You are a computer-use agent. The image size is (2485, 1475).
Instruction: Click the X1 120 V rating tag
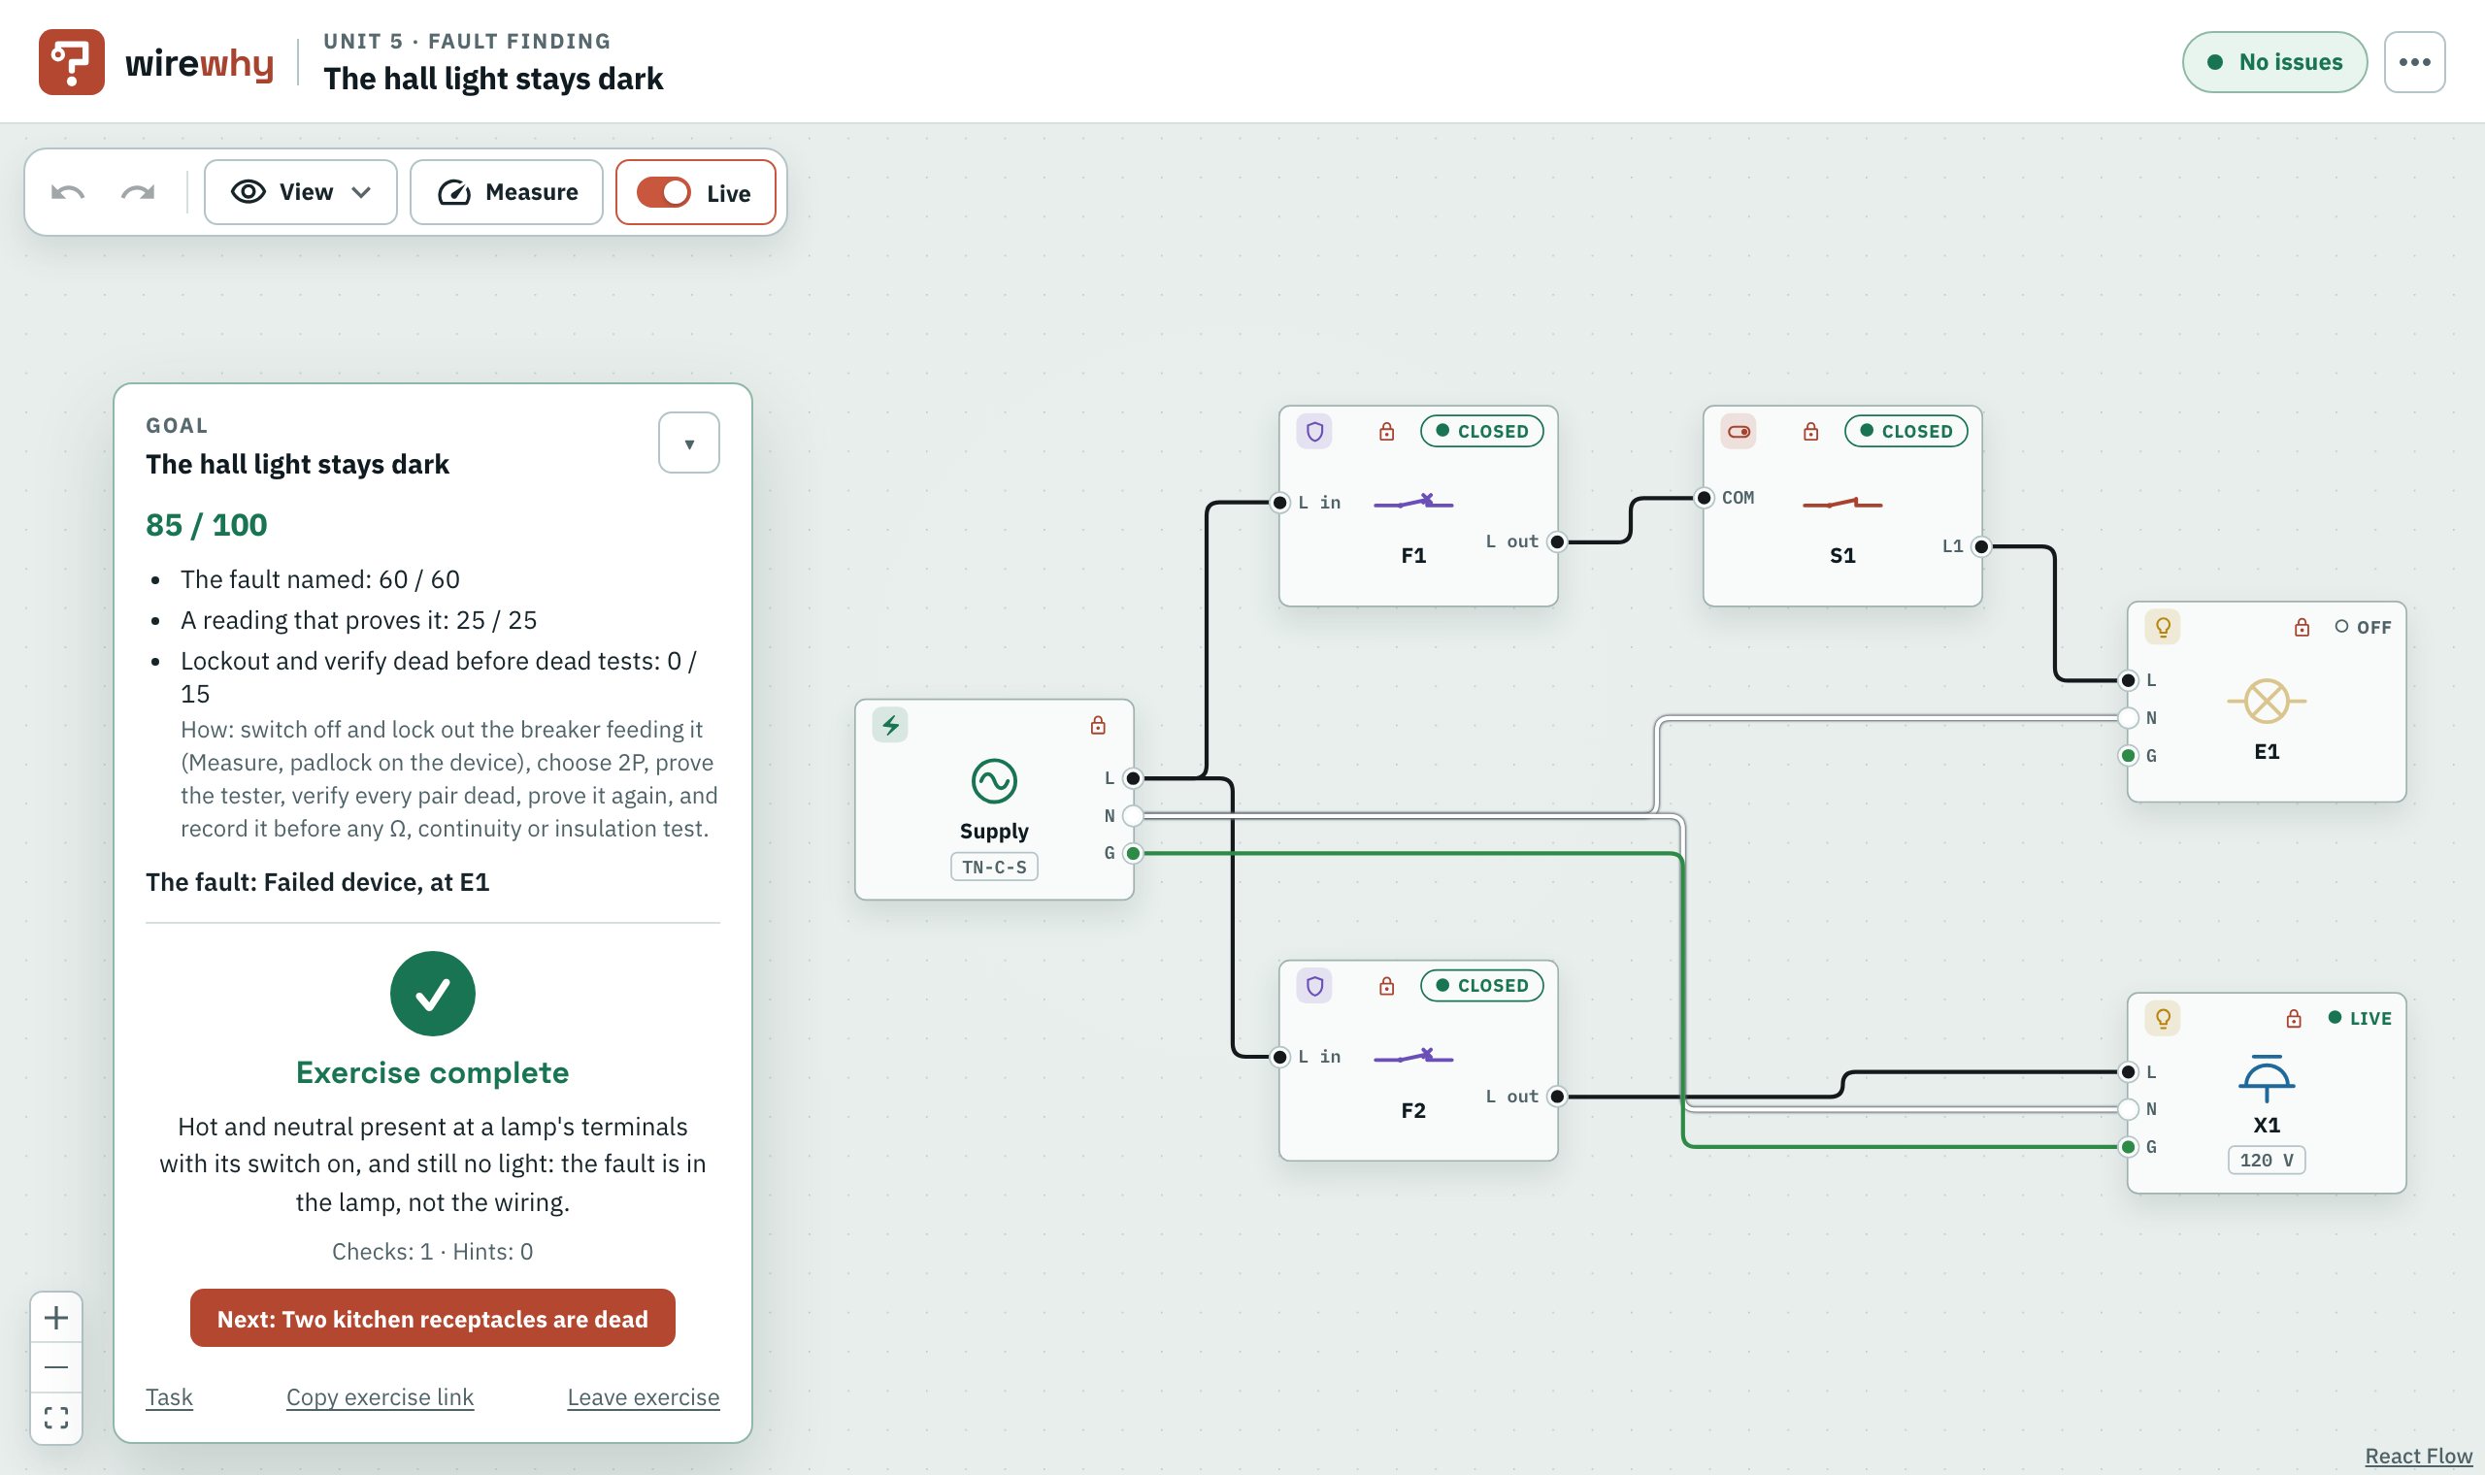click(x=2267, y=1160)
